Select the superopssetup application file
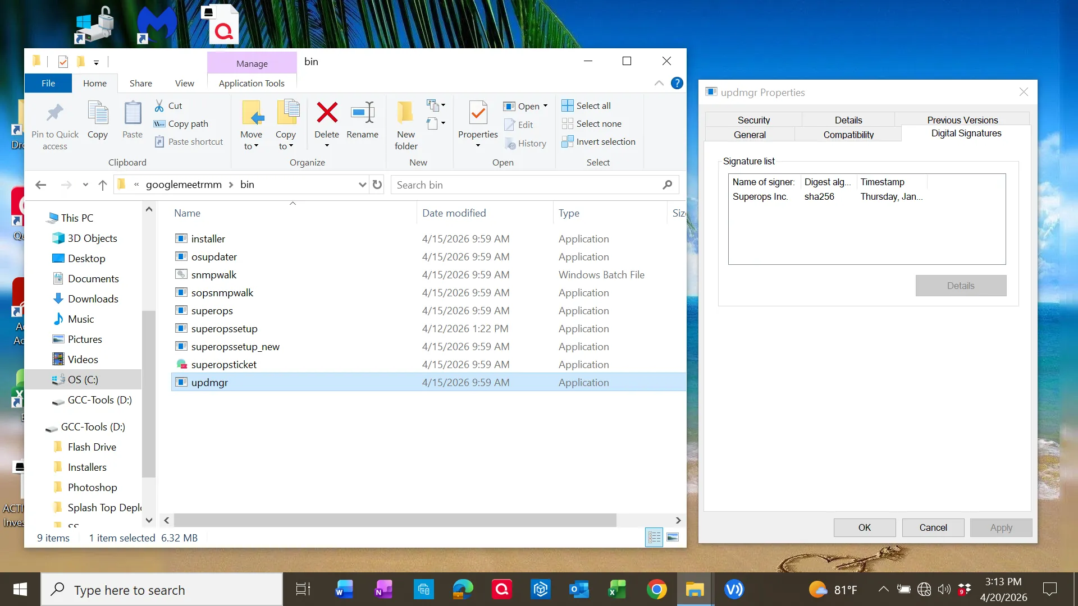 click(x=223, y=328)
